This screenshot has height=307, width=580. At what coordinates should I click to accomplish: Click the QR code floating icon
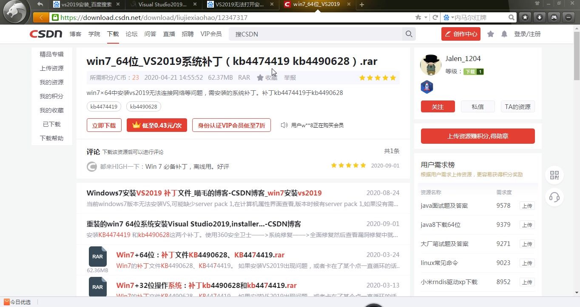[x=554, y=175]
